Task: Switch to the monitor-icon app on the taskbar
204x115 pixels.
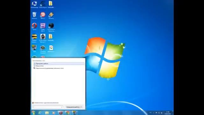Action: click(75, 113)
